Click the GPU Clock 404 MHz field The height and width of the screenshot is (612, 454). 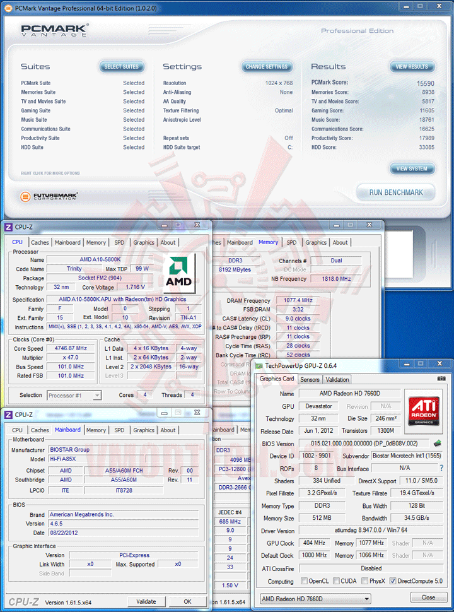(315, 543)
